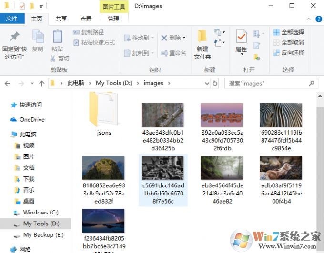
Task: Select This PC (此电脑) in sidebar
Action: (x=23, y=135)
